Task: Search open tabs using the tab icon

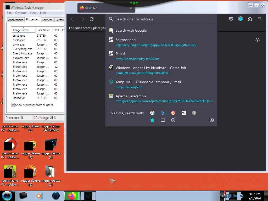Action: tap(163, 120)
